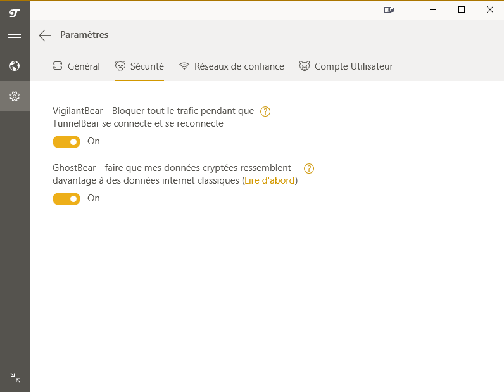Open the Compte Utilisateur tab

[346, 66]
